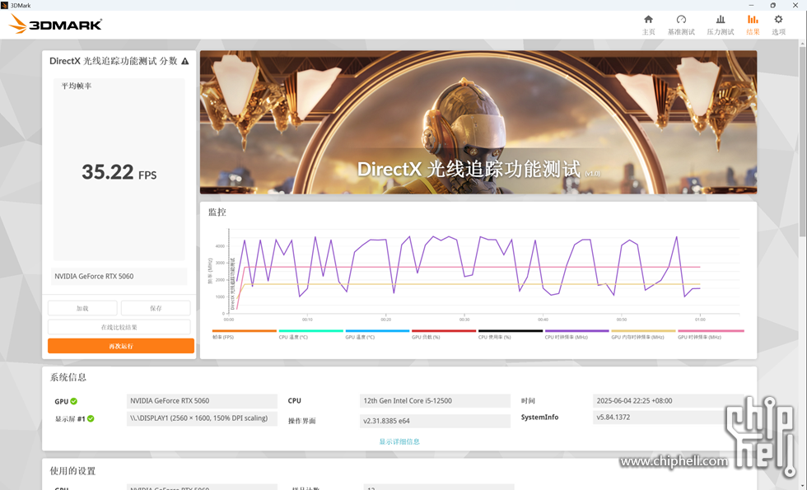Viewport: 807px width, 490px height.
Task: Click the 平均帧率 label
Action: pos(77,86)
